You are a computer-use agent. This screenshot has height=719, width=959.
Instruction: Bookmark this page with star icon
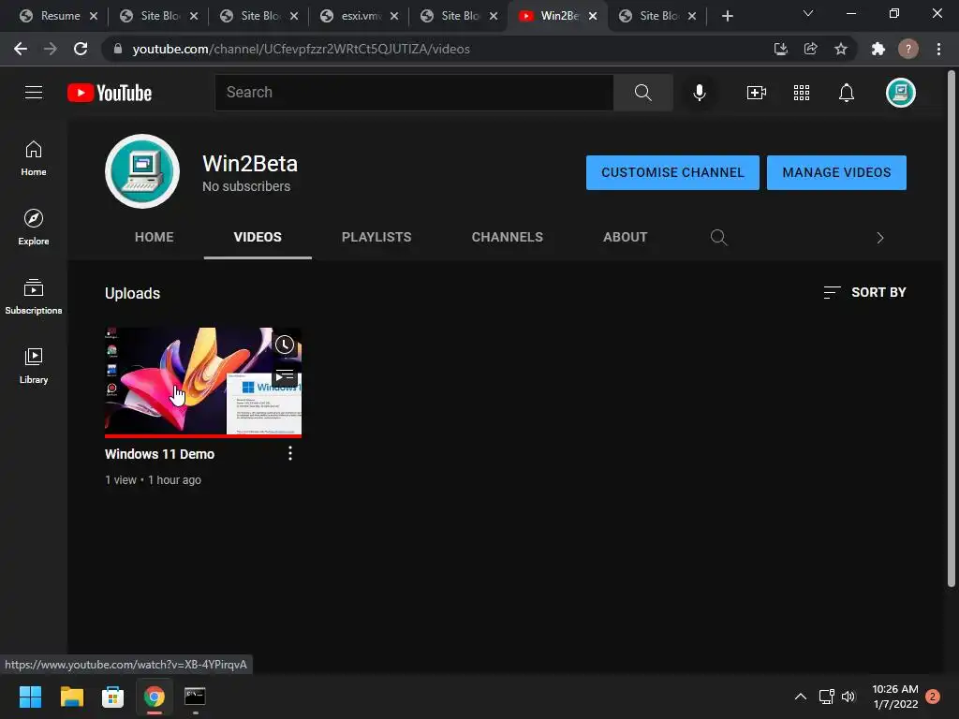coord(841,49)
